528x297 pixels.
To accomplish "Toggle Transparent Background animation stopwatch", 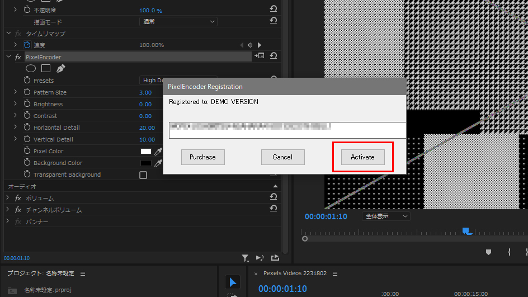I will (27, 175).
